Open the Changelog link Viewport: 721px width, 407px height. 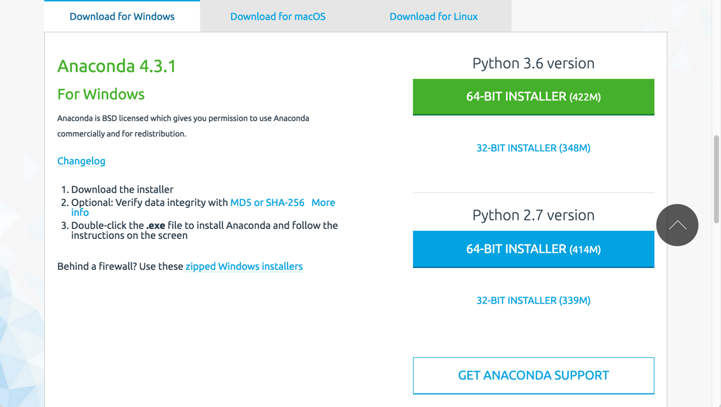[81, 161]
